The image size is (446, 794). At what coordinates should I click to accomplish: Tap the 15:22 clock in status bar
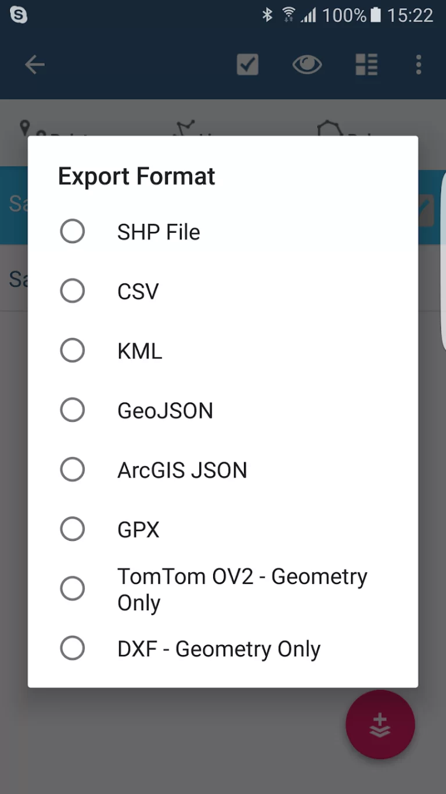[x=410, y=15]
